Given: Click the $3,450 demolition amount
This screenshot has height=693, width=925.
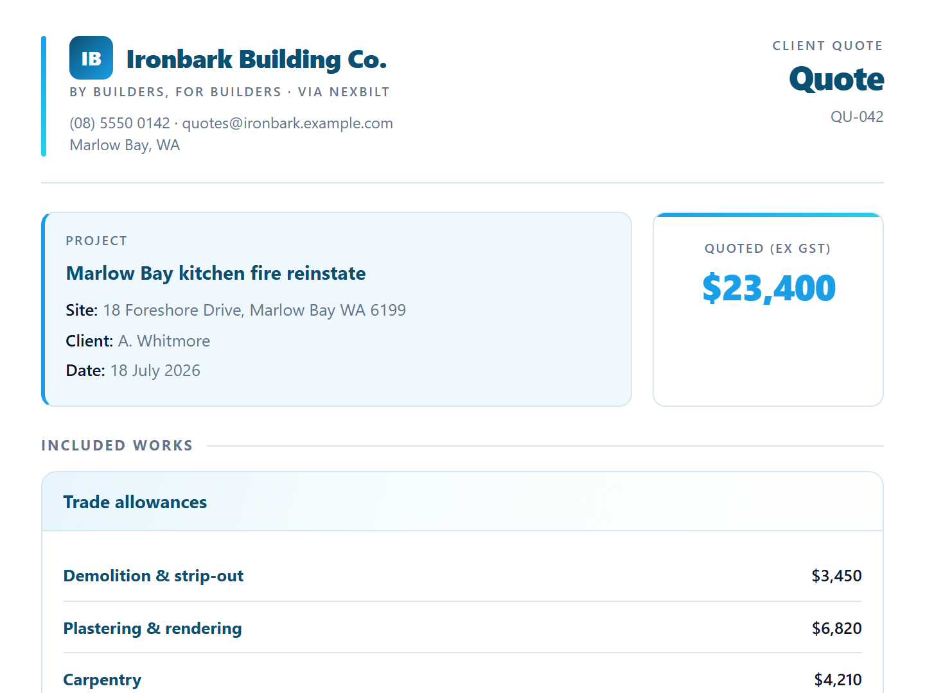Looking at the screenshot, I should [x=836, y=576].
